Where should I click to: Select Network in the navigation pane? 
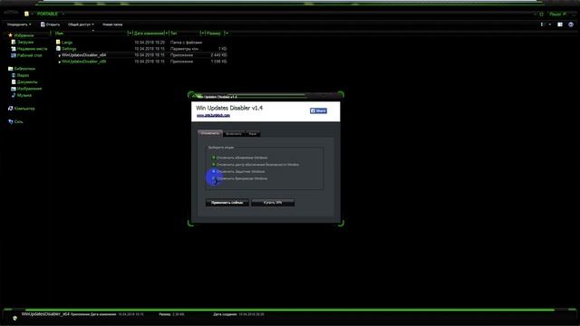(16, 121)
